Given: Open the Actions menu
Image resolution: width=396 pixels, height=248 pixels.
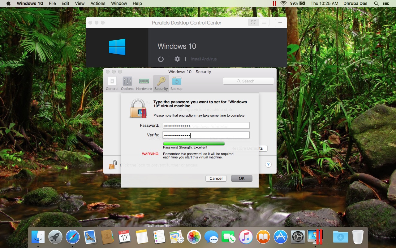Looking at the screenshot, I should [x=98, y=3].
